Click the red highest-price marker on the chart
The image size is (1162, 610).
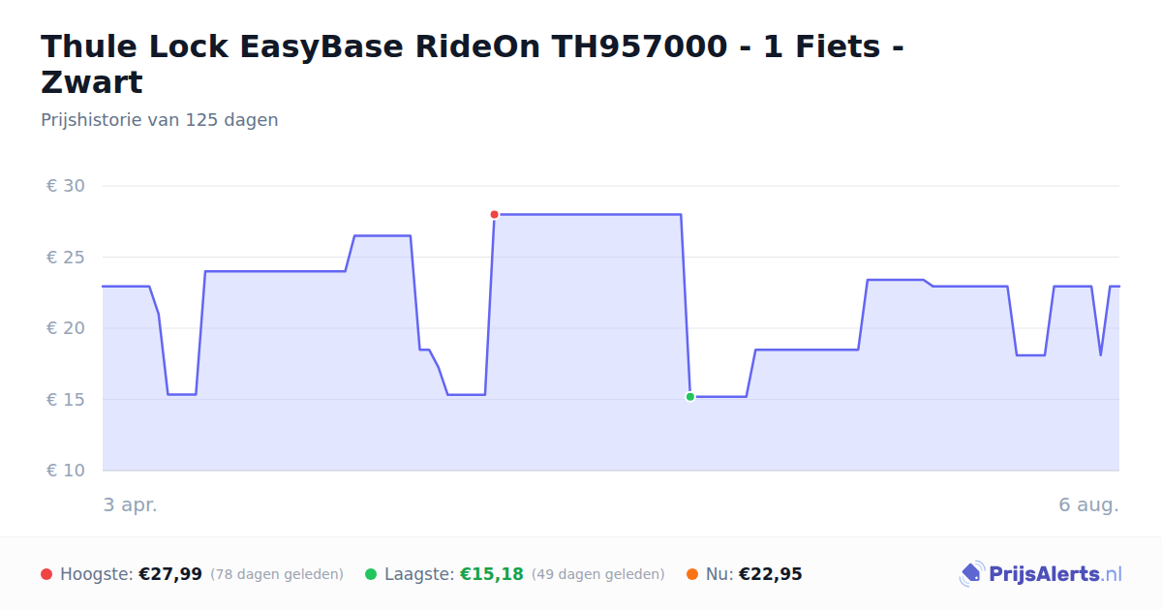click(494, 214)
